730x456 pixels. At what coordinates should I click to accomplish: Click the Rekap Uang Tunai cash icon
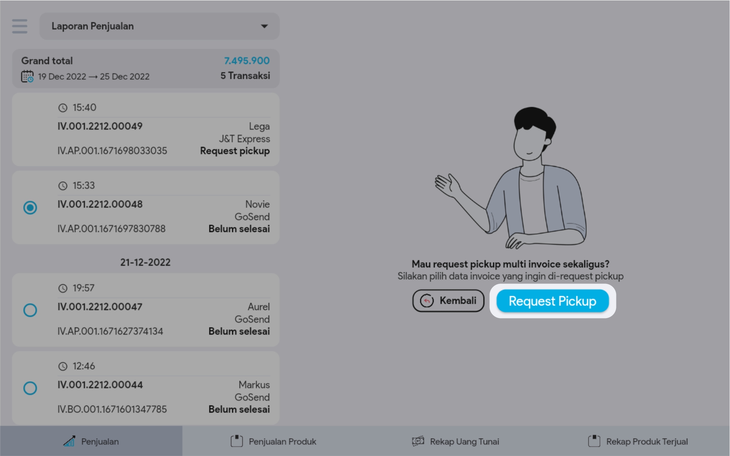418,441
